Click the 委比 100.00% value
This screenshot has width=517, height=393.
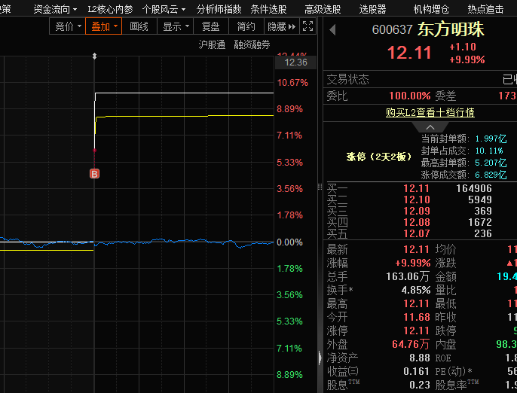[409, 96]
